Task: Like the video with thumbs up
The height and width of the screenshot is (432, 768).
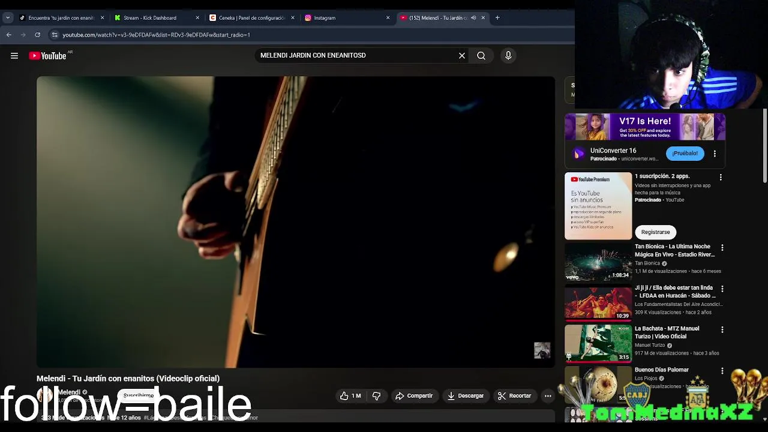Action: tap(350, 396)
